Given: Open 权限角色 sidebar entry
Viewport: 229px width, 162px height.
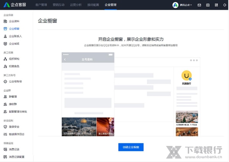Looking at the screenshot, I should (x=14, y=66).
